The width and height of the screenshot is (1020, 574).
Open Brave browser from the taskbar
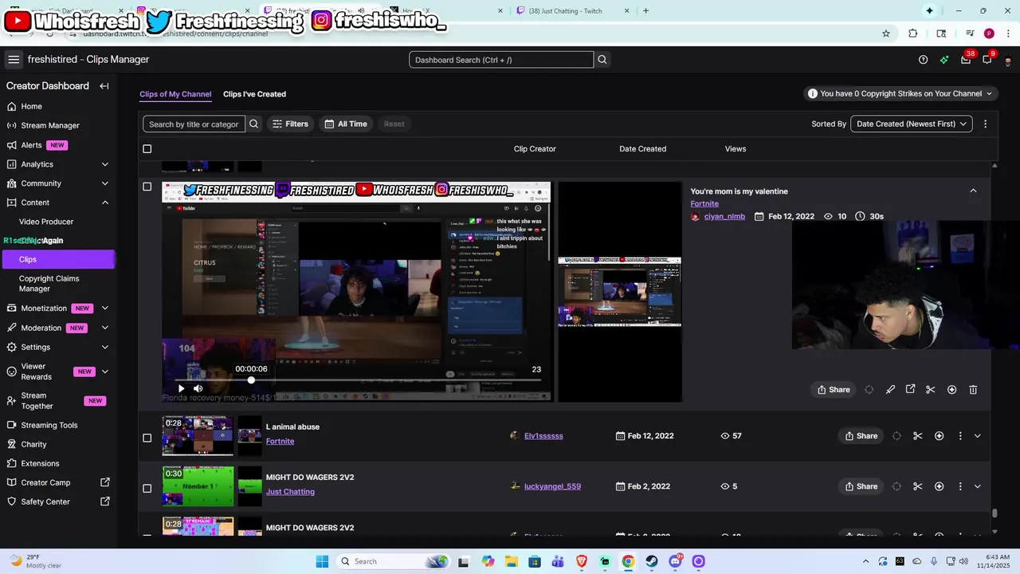[x=582, y=561]
